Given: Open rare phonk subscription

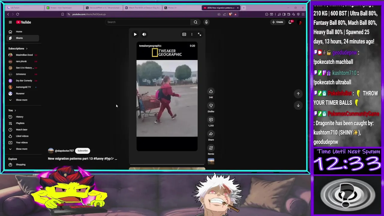Looking at the screenshot, I should point(23,61).
